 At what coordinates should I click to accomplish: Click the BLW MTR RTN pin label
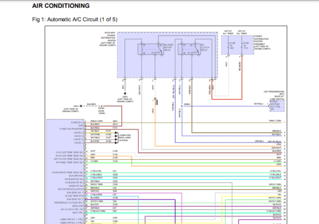click(76, 176)
